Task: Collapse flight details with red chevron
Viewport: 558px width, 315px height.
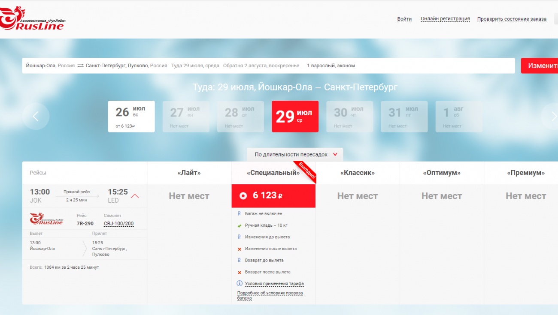Action: [x=135, y=196]
